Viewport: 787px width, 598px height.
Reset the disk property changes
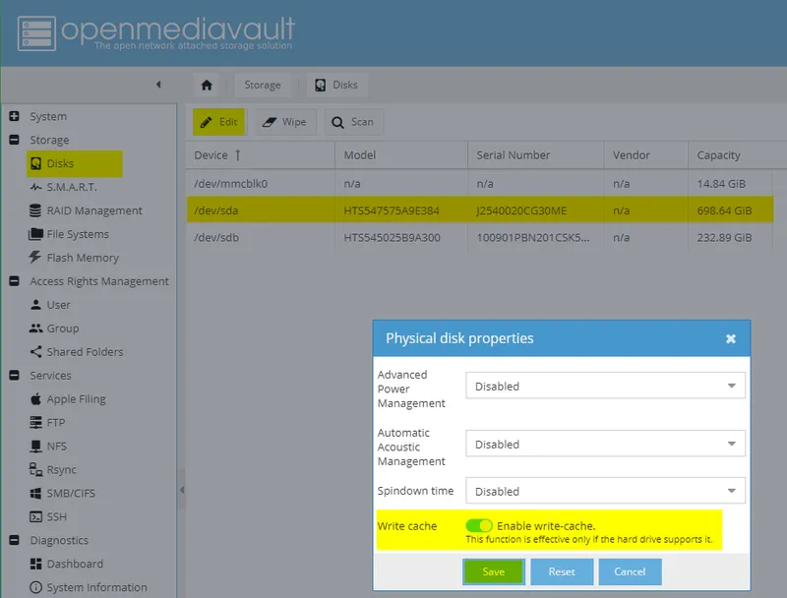pyautogui.click(x=562, y=571)
